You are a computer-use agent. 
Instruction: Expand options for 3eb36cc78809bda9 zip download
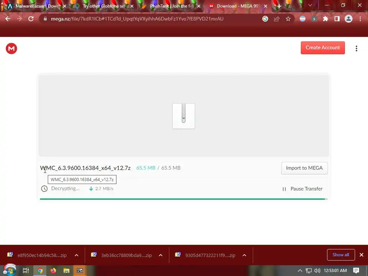(161, 255)
